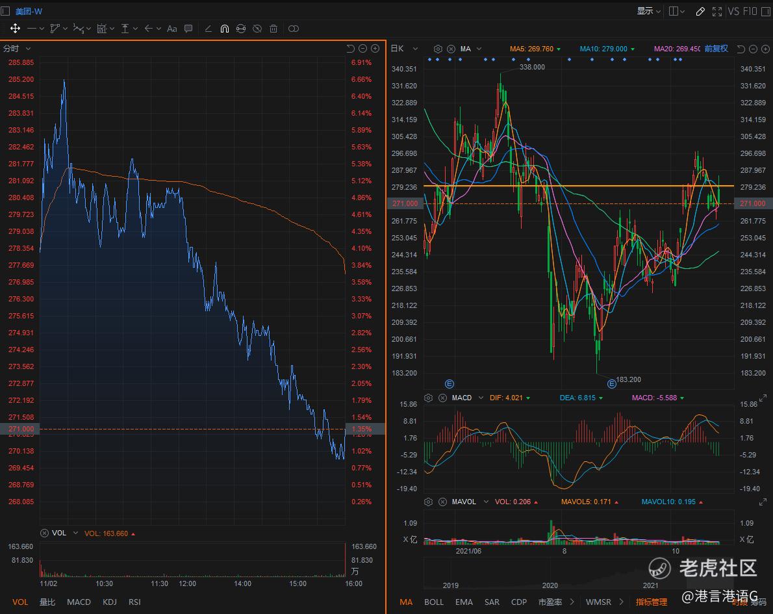Select the Aa text annotation tool
773x614 pixels.
[171, 29]
